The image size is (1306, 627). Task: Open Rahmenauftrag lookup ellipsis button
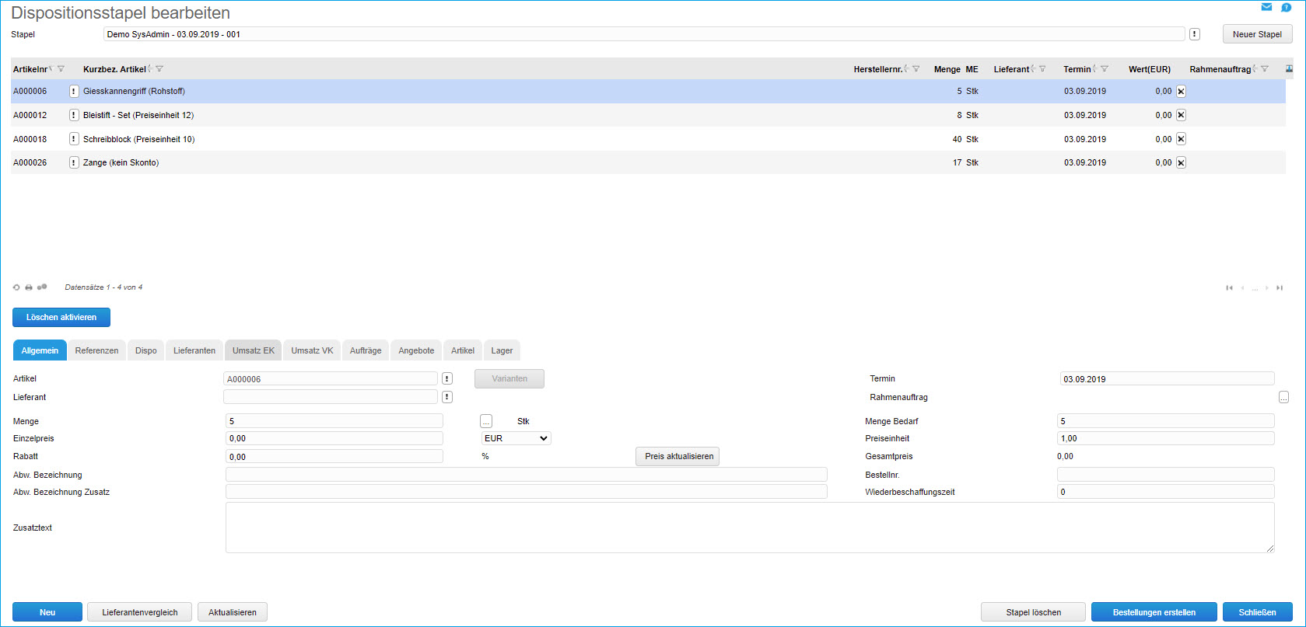pos(1283,397)
